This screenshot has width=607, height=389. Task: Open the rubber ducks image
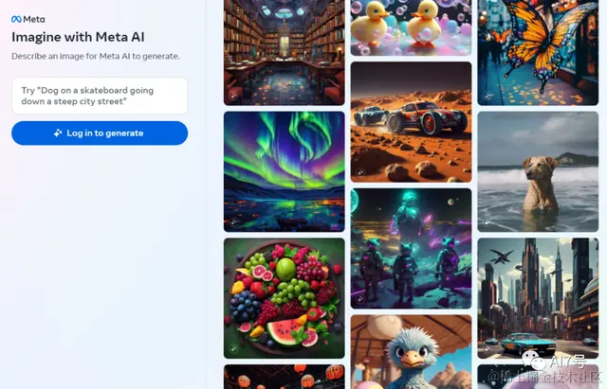411,27
